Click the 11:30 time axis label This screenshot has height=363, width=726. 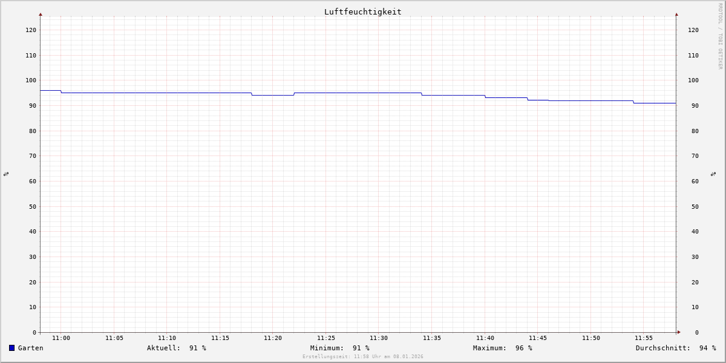pos(379,338)
